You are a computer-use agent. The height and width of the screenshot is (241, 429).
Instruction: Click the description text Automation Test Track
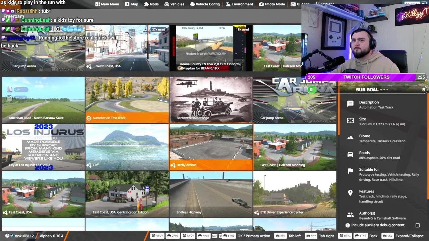click(376, 107)
